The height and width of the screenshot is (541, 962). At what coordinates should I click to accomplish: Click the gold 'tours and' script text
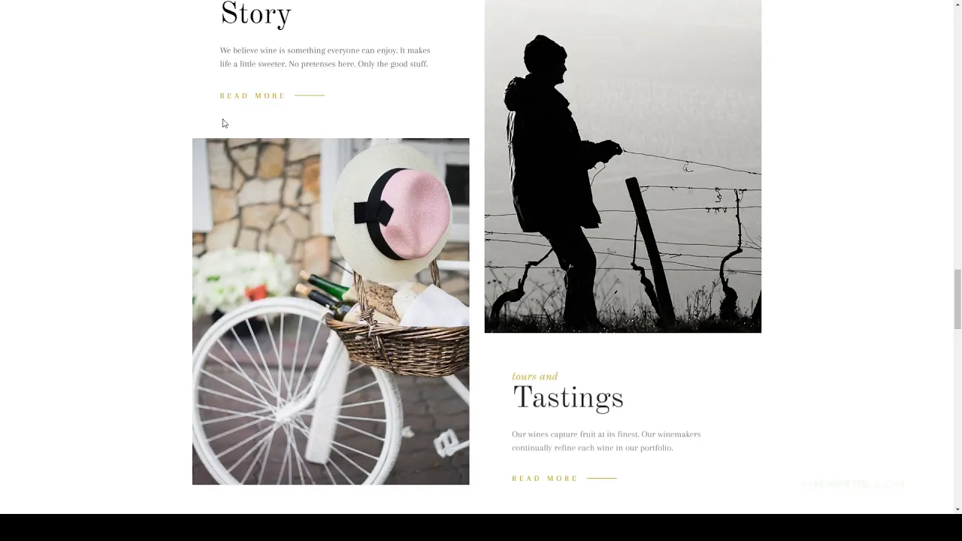click(534, 376)
